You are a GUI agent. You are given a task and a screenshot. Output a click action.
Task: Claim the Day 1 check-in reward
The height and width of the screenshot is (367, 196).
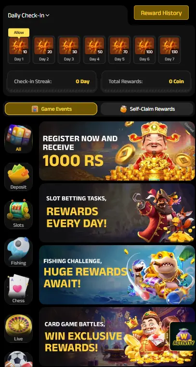click(x=19, y=50)
